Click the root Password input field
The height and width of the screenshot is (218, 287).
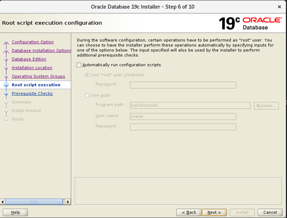(x=183, y=85)
